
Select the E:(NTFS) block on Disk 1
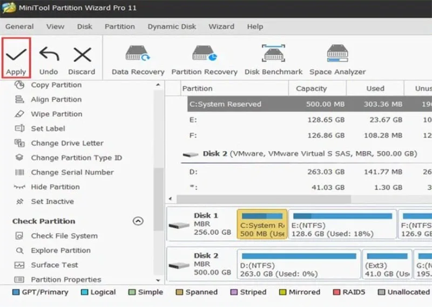pos(342,224)
